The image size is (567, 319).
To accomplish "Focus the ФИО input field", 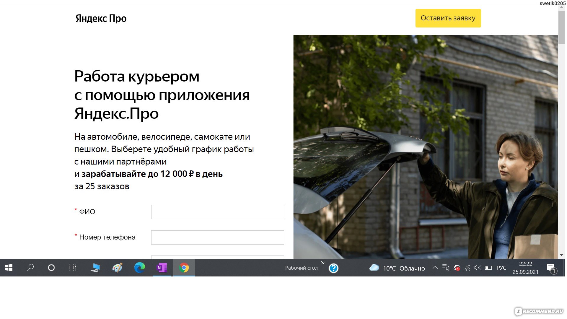I will [x=217, y=212].
